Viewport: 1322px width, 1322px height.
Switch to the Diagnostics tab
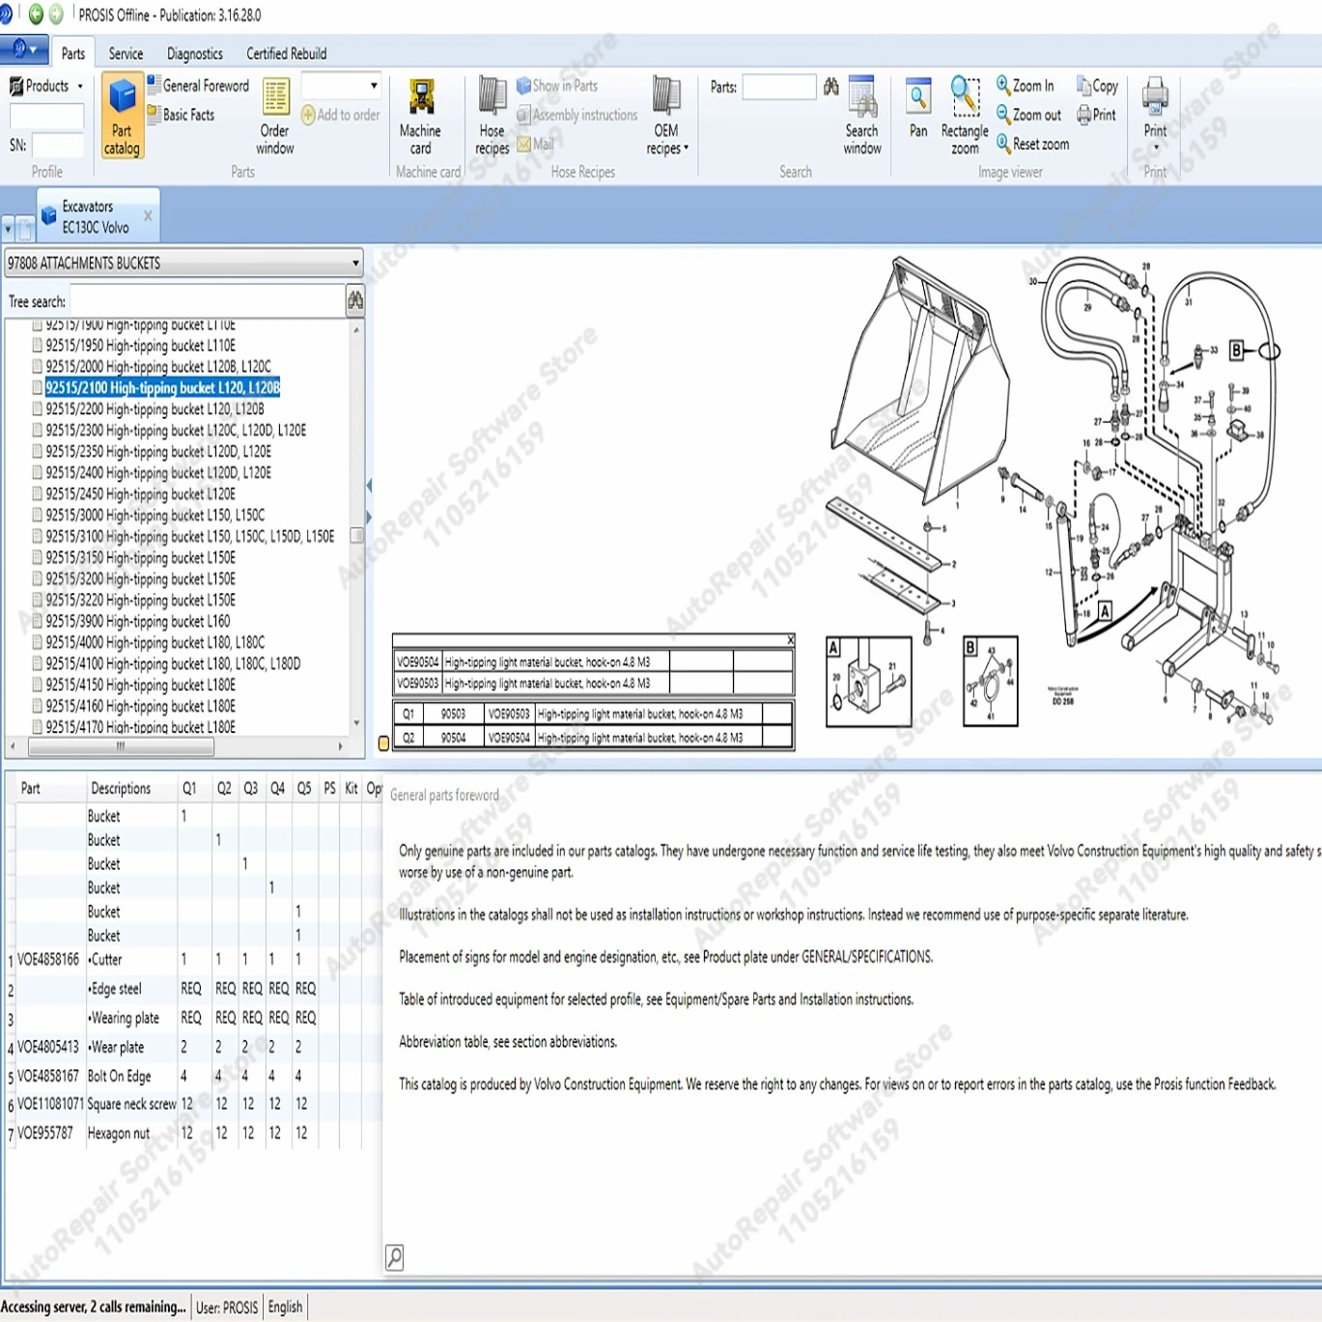(194, 54)
